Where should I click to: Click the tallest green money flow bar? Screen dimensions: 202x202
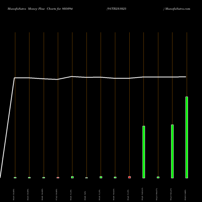(x=187, y=137)
